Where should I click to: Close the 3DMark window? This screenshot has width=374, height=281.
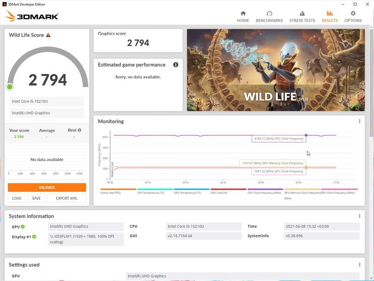coord(367,4)
